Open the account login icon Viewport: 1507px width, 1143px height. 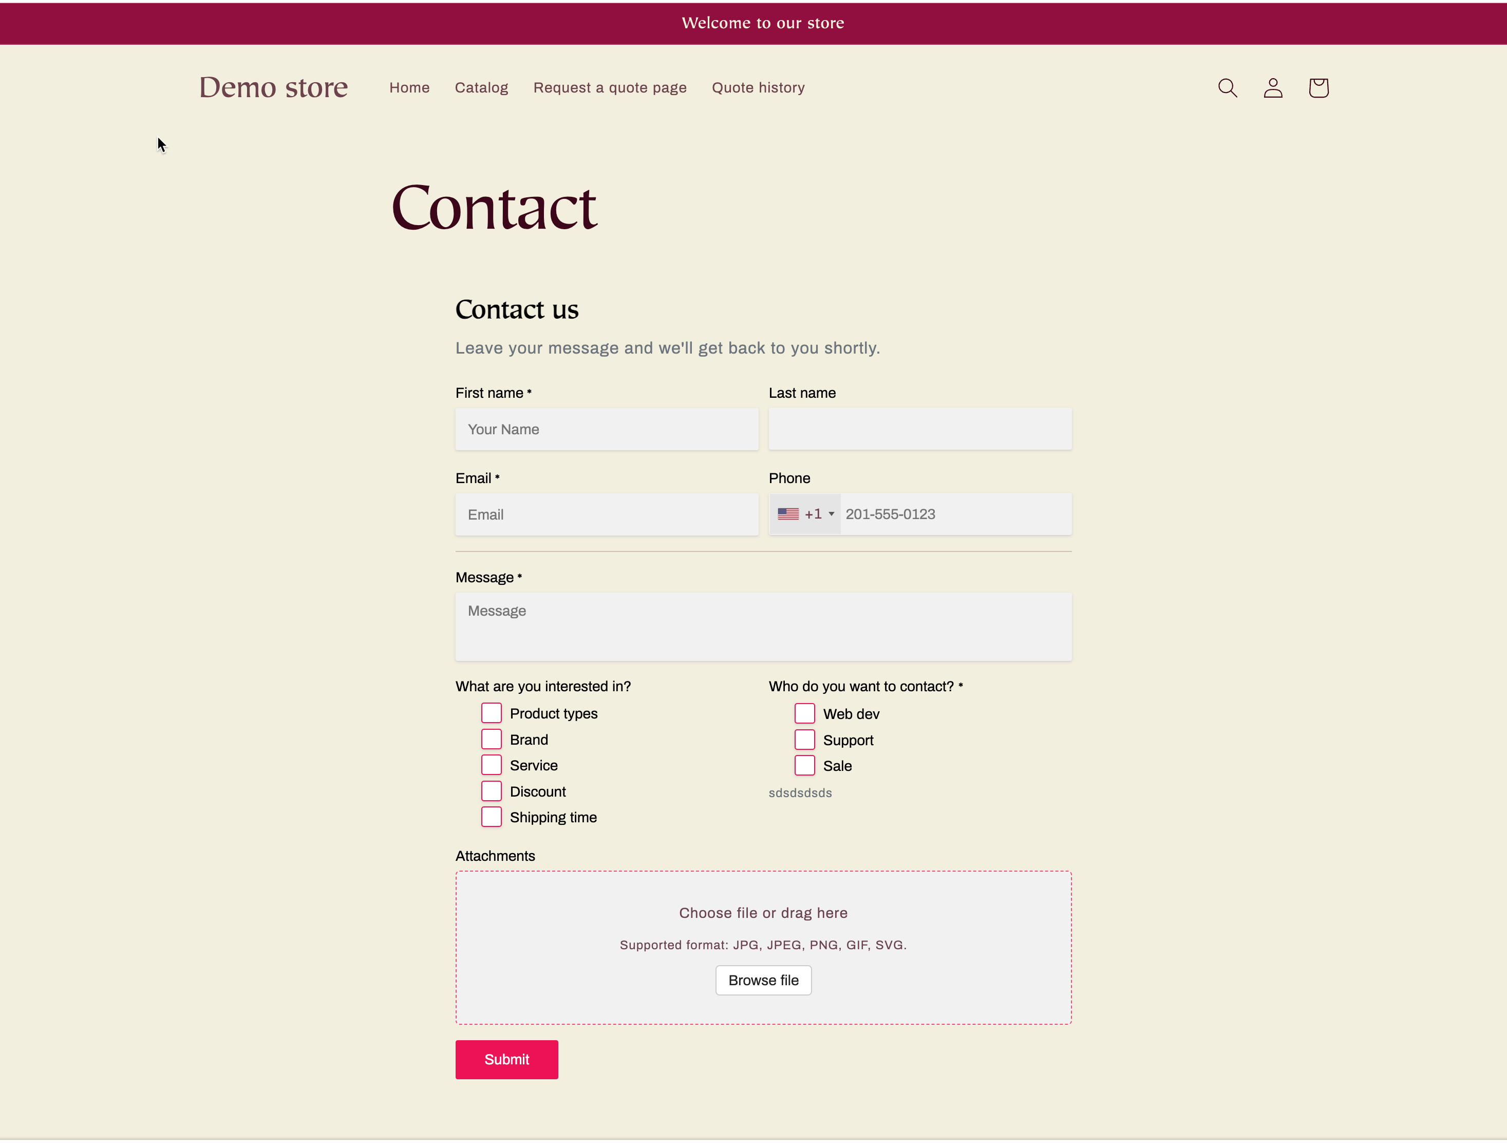(1273, 87)
